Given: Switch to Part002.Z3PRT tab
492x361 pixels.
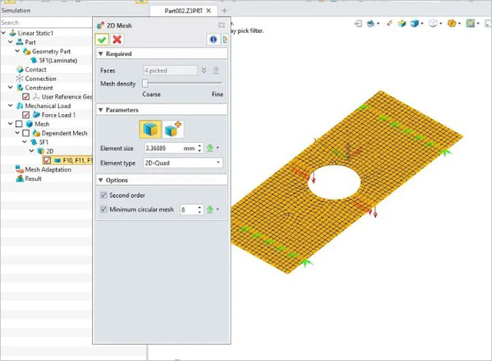Looking at the screenshot, I should (x=184, y=11).
